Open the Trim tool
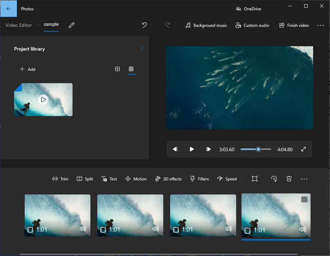Viewport: 330px width, 256px height. [60, 179]
